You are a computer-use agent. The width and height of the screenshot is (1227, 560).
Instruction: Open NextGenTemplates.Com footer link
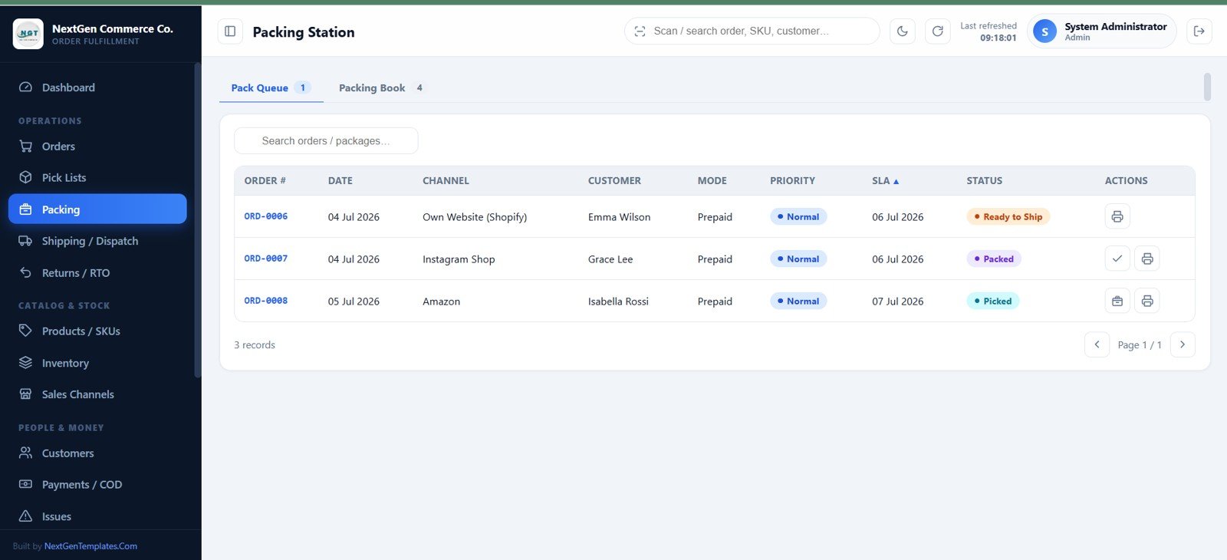90,546
